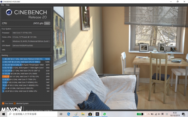Switch to Cinebench taskbar icon

tap(97, 114)
